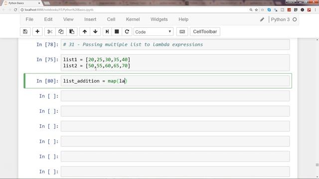Move the selected cell up

tap(85, 32)
